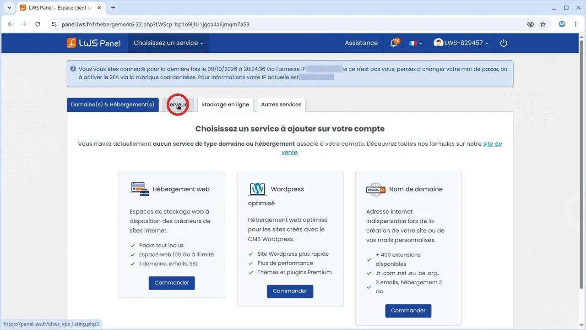This screenshot has width=586, height=330.
Task: Click the Nom de domaine www icon
Action: click(x=375, y=189)
